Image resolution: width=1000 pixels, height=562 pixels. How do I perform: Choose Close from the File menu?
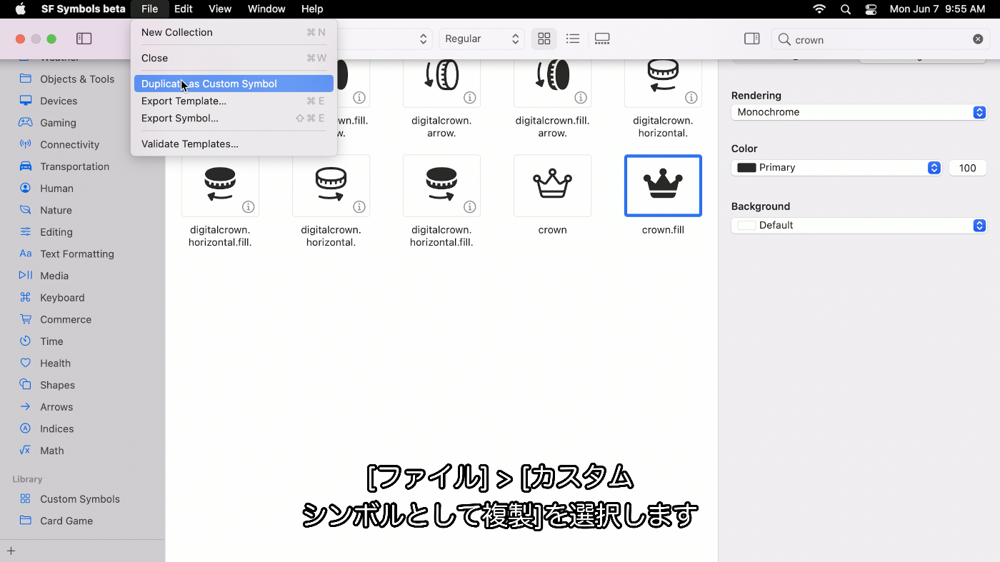234,58
